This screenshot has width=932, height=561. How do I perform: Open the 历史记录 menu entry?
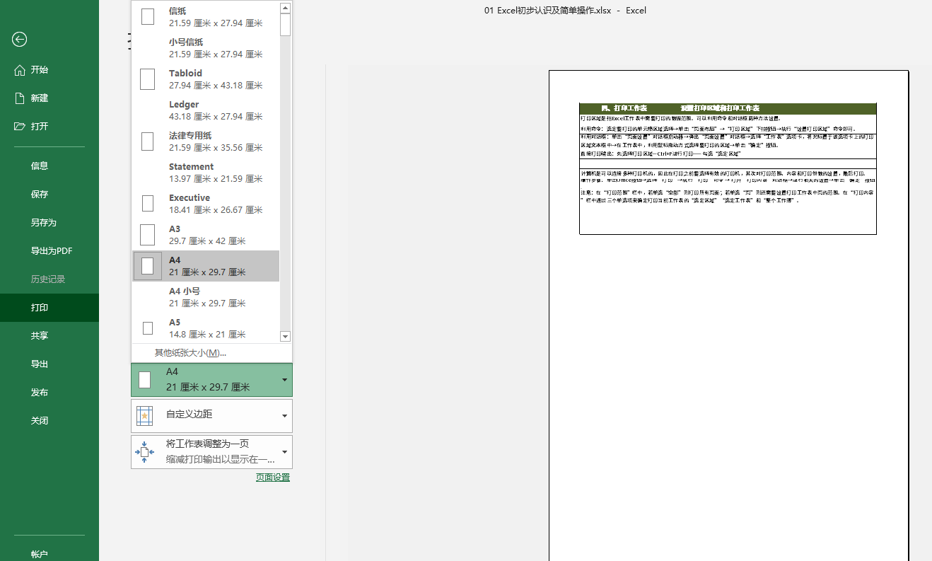pos(49,279)
